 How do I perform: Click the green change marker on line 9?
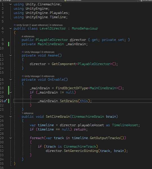point(9,44)
